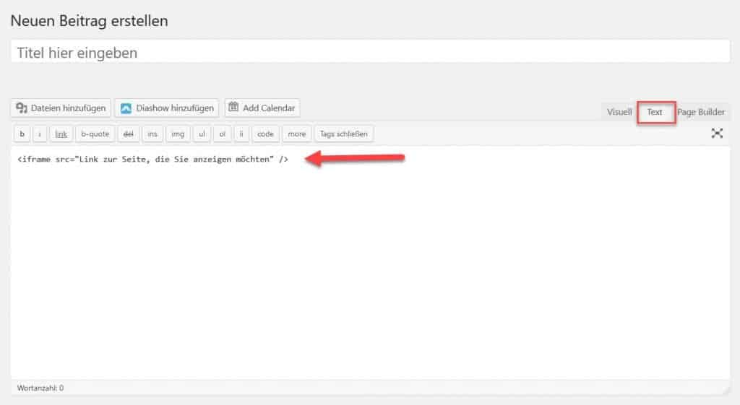Insert italic tag with i button
This screenshot has width=740, height=405.
pyautogui.click(x=40, y=134)
